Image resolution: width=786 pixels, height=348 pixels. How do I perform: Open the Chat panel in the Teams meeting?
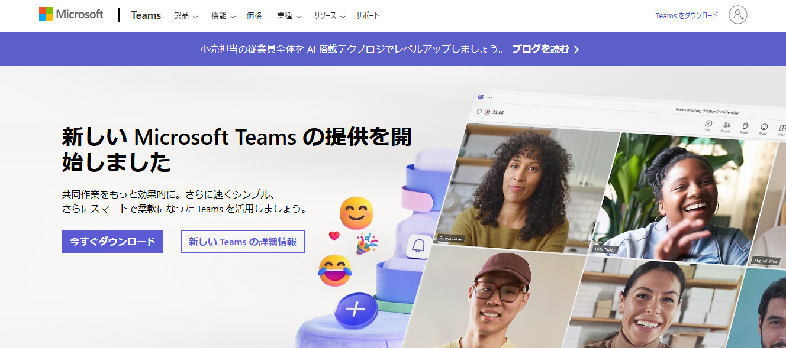(708, 124)
